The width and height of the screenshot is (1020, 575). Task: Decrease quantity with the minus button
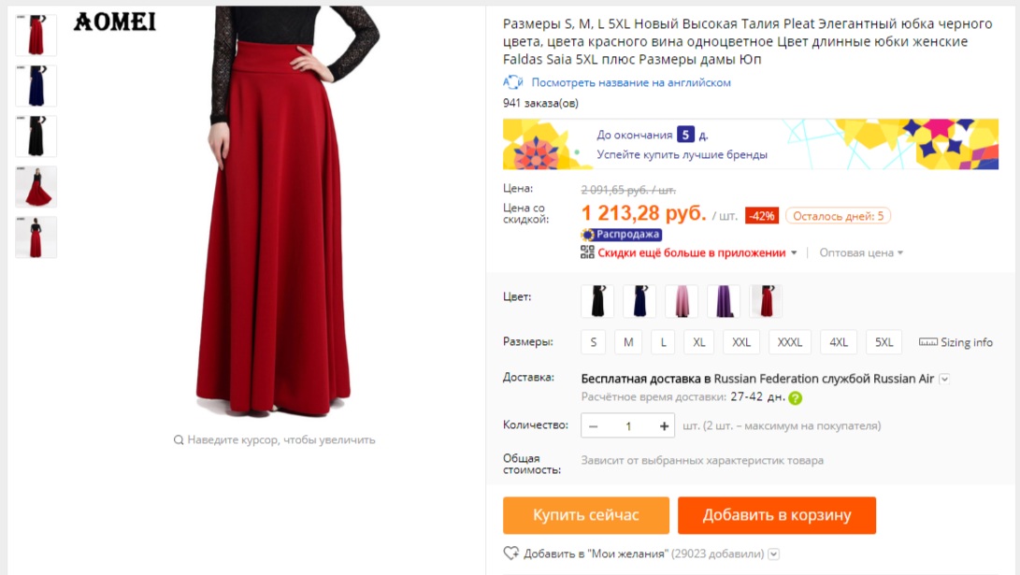click(594, 426)
